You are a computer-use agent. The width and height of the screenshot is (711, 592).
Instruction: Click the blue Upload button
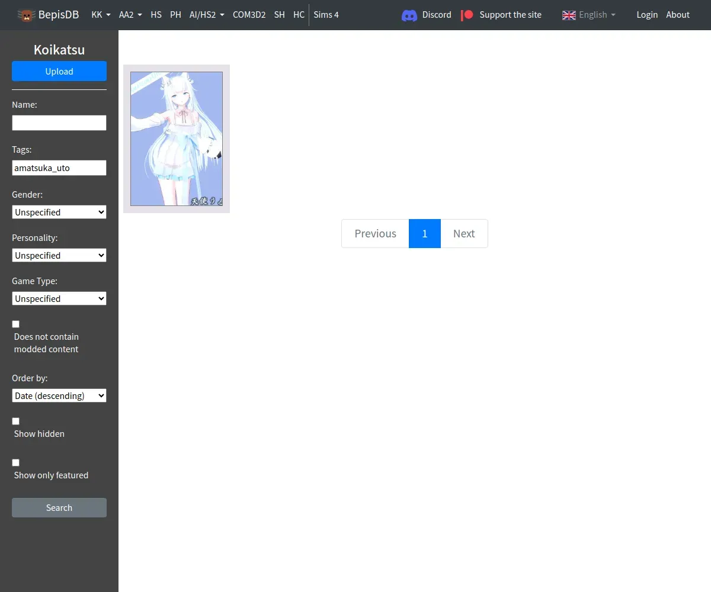pyautogui.click(x=59, y=71)
